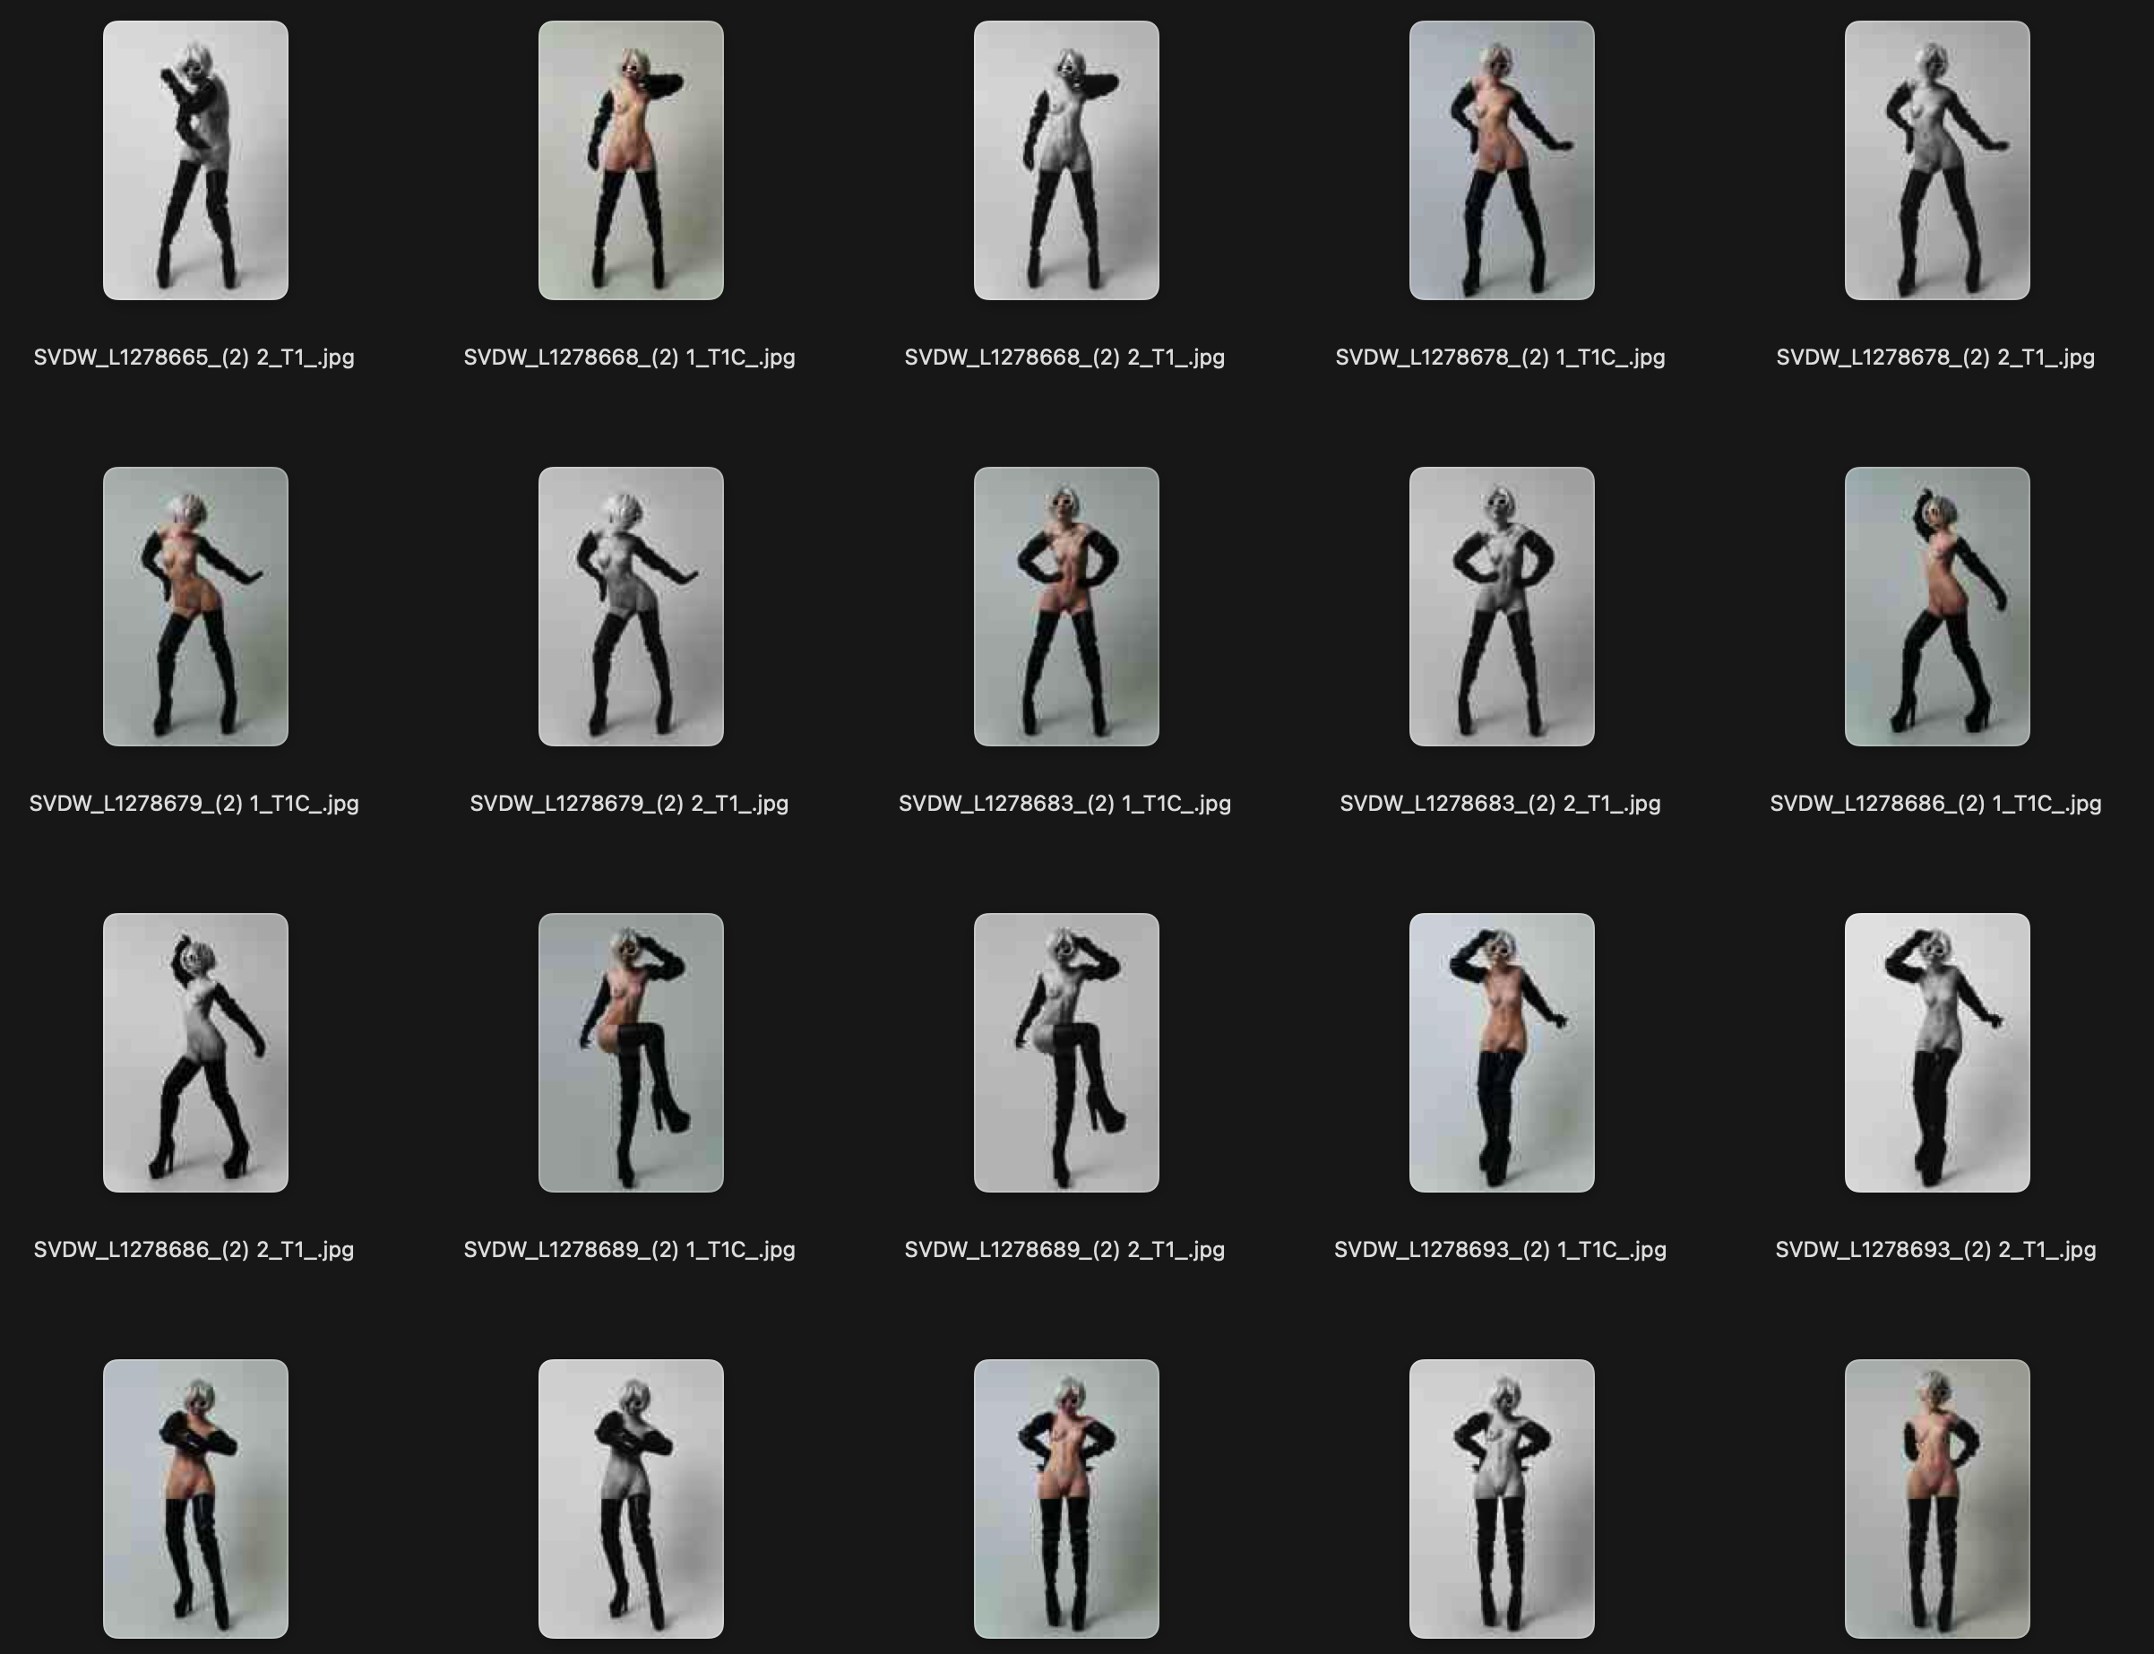Select the SVDW_L1278683_(2) 2_T1_.jpg thumbnail

click(x=1500, y=604)
